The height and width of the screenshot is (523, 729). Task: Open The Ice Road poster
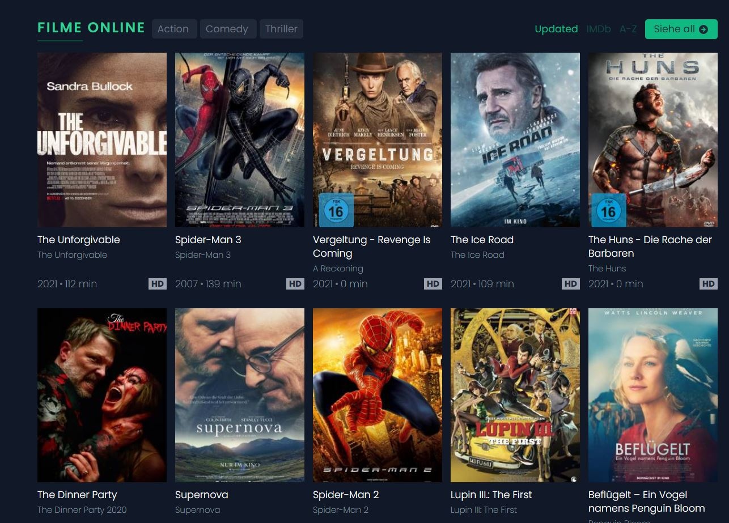pos(515,140)
